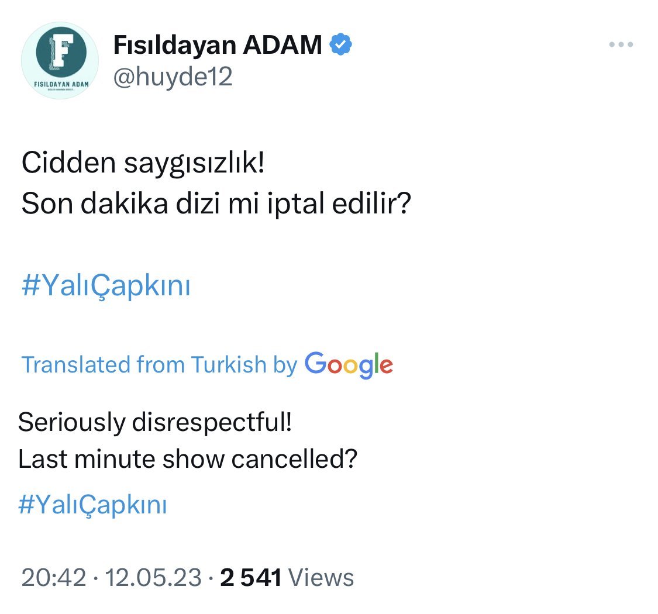Click the bold 2 541 view count
Image resolution: width=658 pixels, height=614 pixels.
tap(251, 577)
